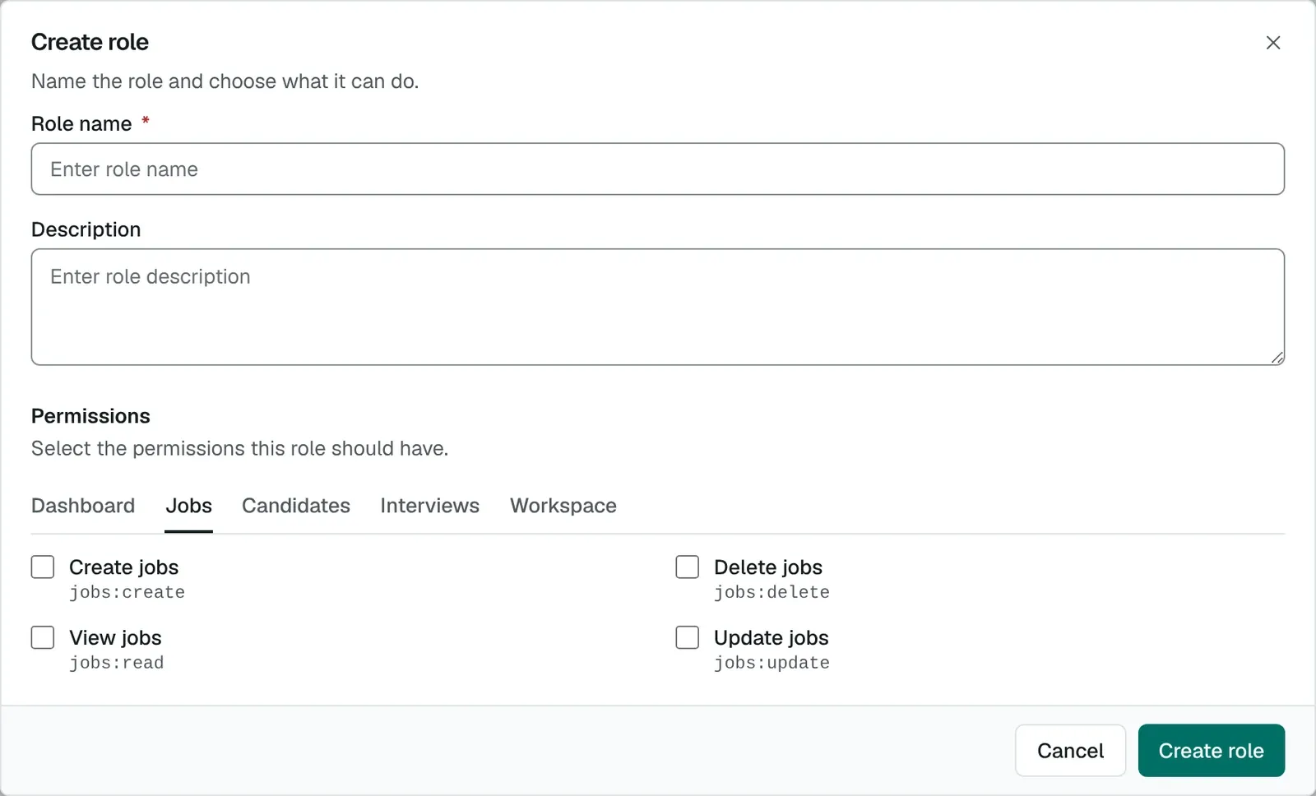Click the Permissions section heading
This screenshot has height=796, width=1316.
tap(90, 416)
